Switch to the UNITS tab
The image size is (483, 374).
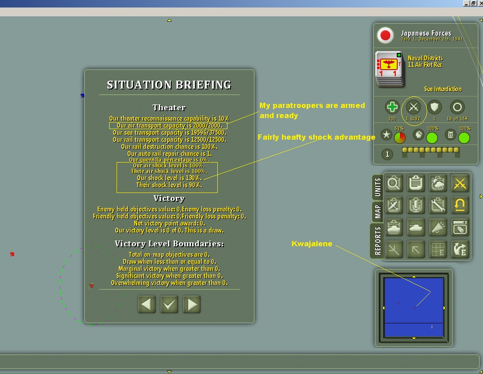(x=378, y=187)
